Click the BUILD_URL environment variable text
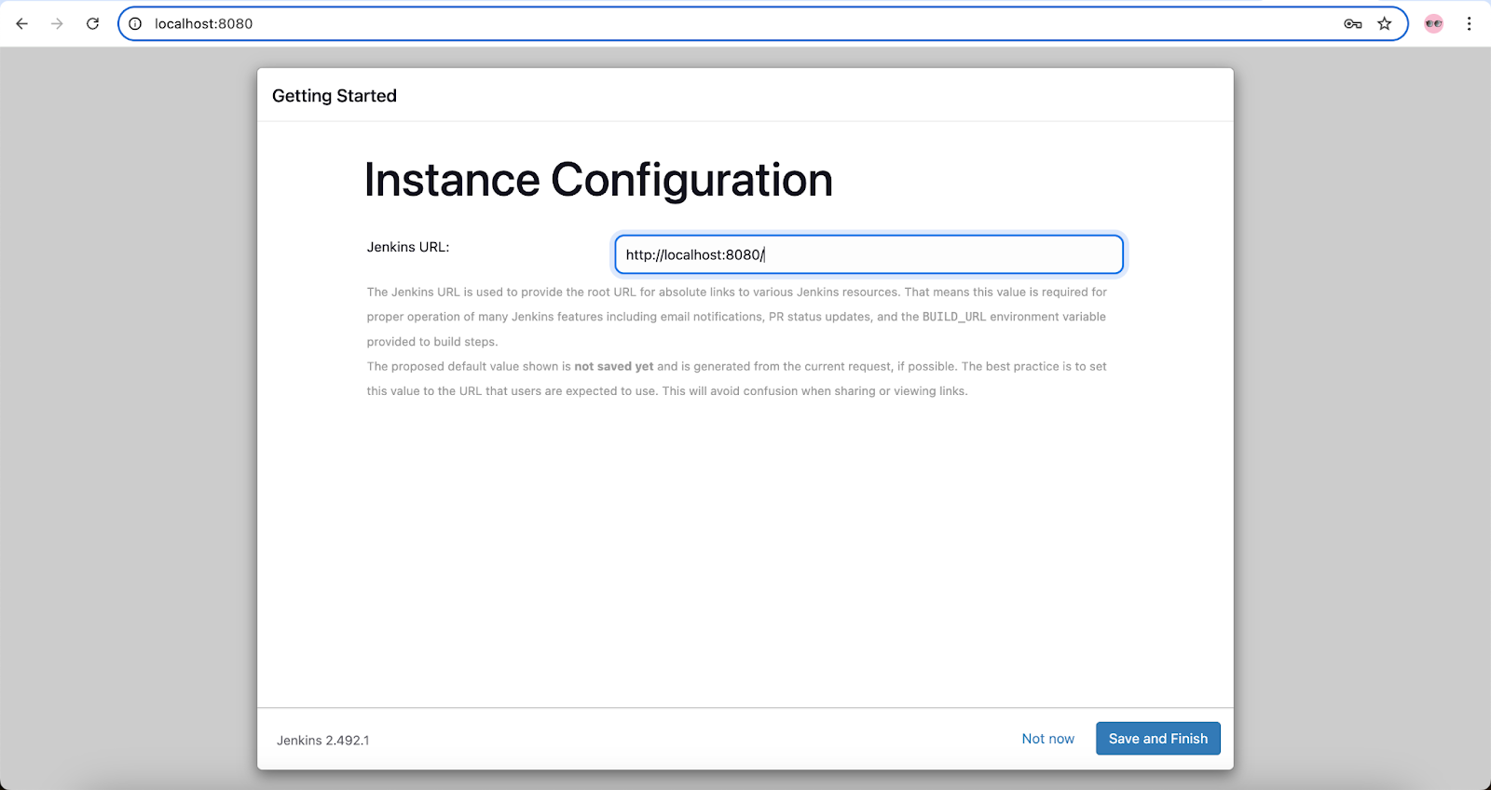Image resolution: width=1491 pixels, height=790 pixels. (954, 317)
